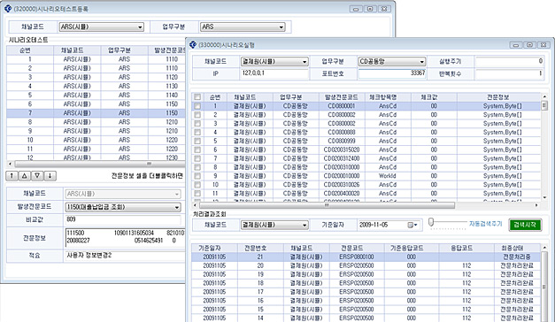The height and width of the screenshot is (322, 555).
Task: Open the top 채널코드 결제원(시뮬) dropdown in 시나리오실행
Action: point(274,62)
